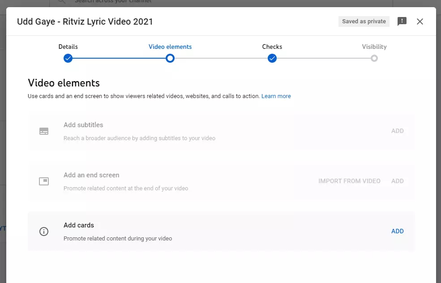Open the Learn more link
Viewport: 441px width, 283px height.
(276, 96)
